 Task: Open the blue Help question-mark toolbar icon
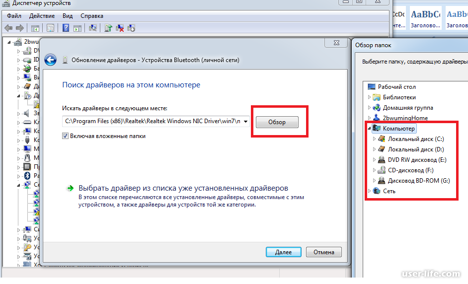[x=66, y=28]
